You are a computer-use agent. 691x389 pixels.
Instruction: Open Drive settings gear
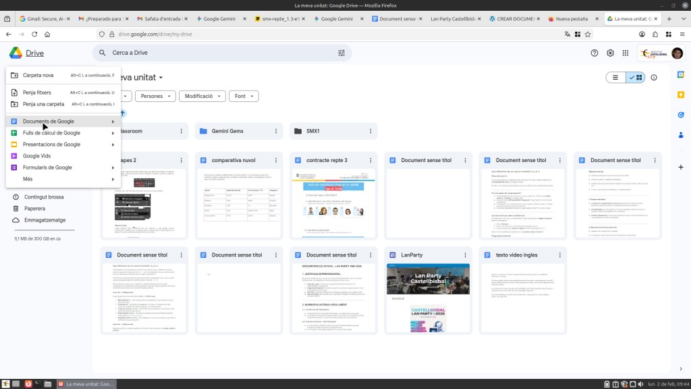click(x=610, y=53)
